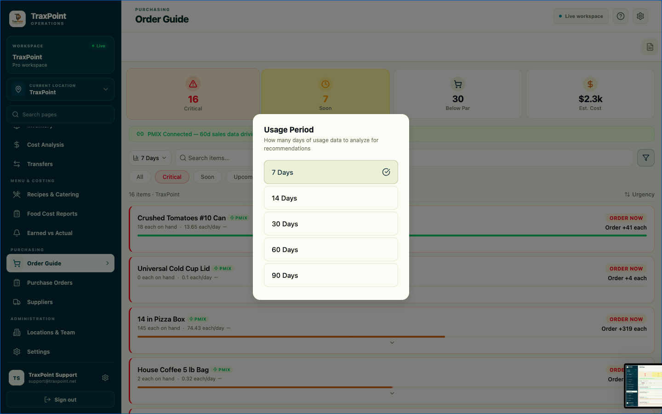Viewport: 662px width, 414px height.
Task: Click the Order +319 each text
Action: (624, 329)
